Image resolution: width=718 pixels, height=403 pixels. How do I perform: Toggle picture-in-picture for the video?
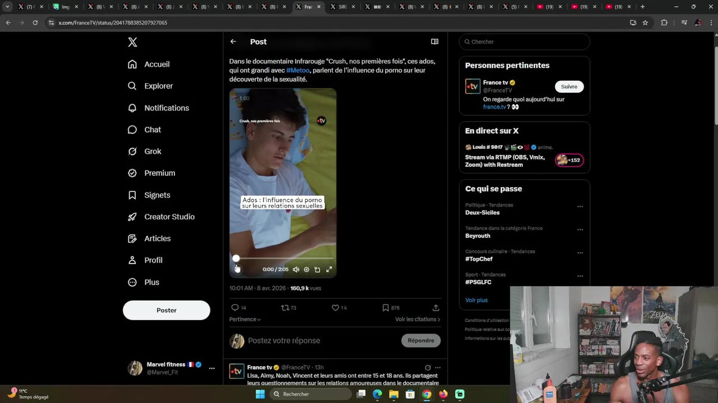[x=317, y=270]
